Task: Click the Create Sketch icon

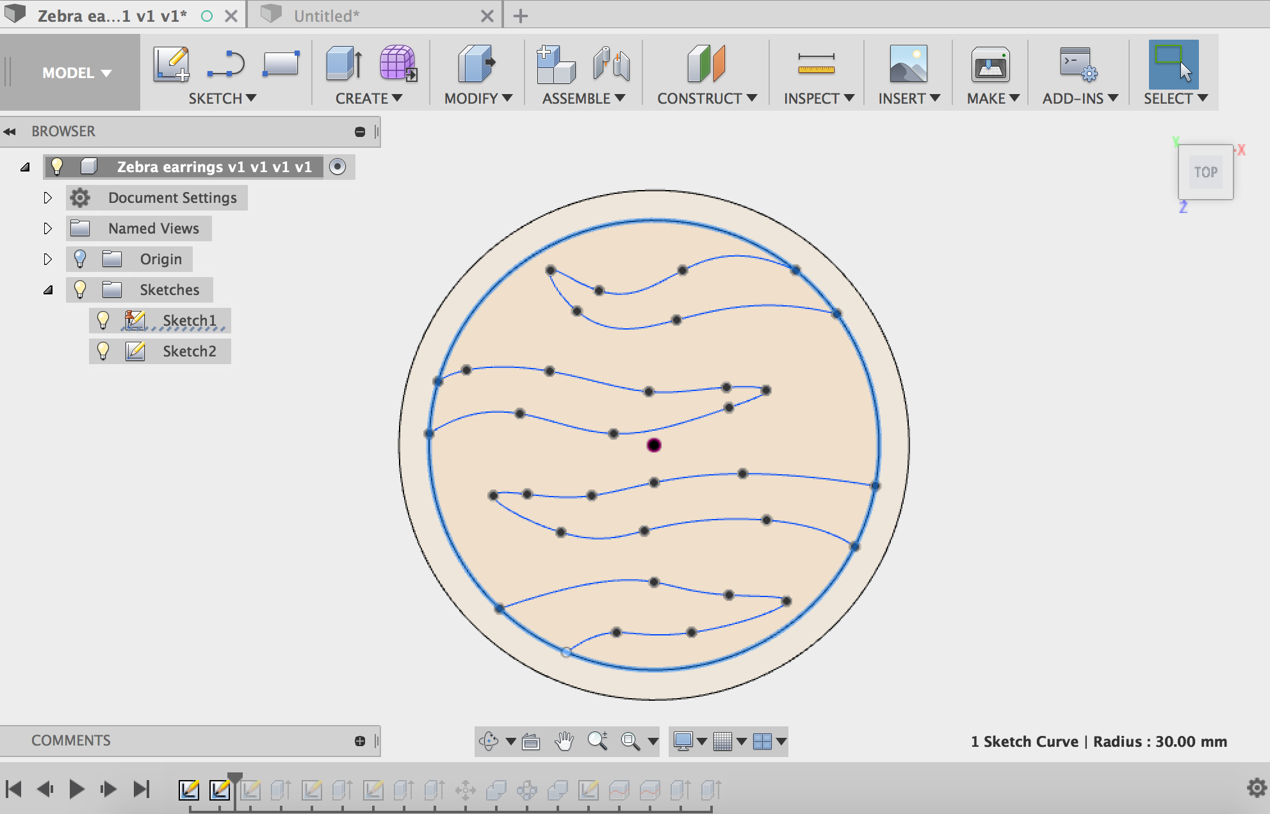Action: click(171, 64)
